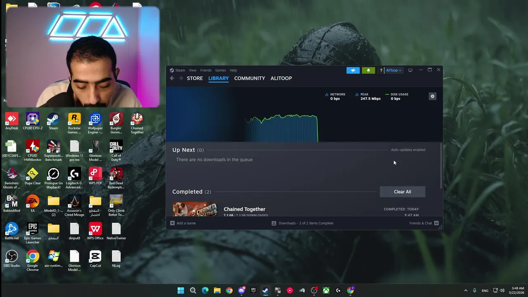Viewport: 528px width, 297px height.
Task: Open Downloads status at bottom of Steam
Action: (302, 223)
